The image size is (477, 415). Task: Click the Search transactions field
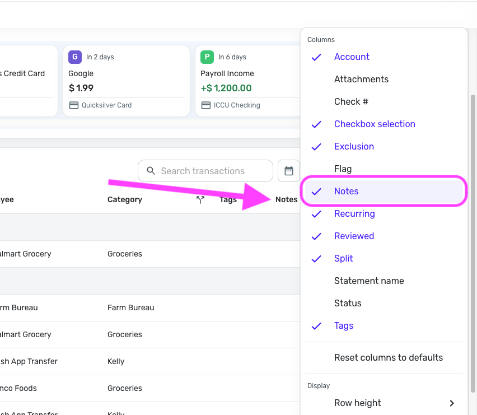tap(205, 171)
